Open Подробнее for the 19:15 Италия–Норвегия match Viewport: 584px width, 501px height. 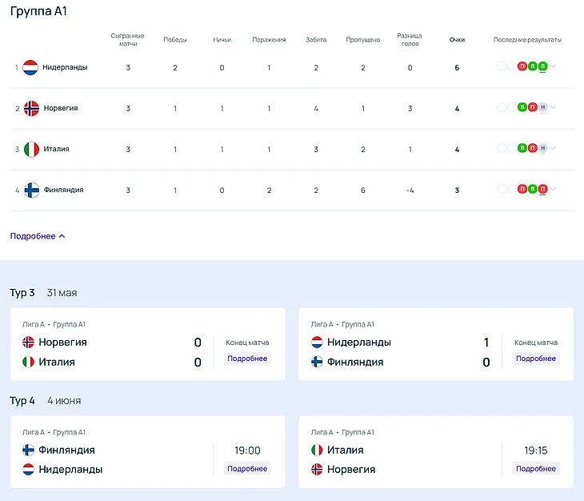(x=535, y=468)
